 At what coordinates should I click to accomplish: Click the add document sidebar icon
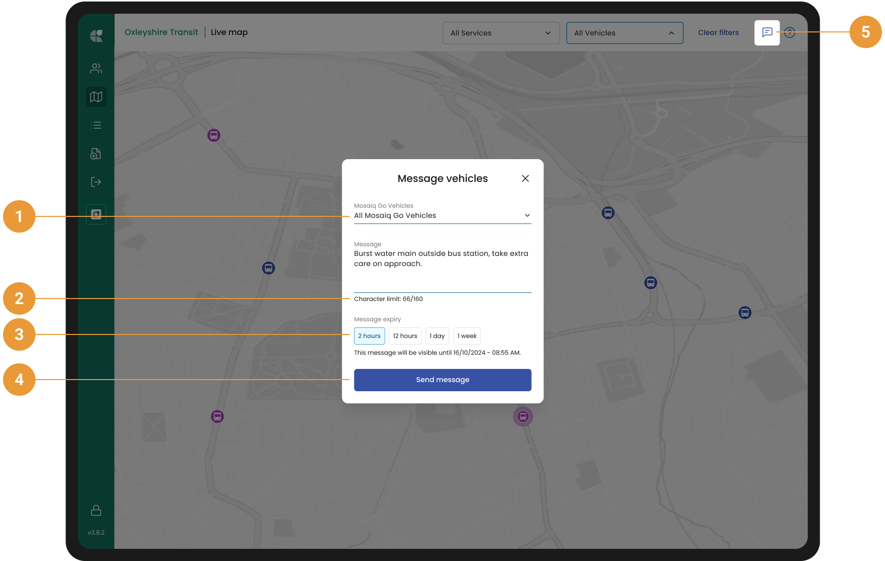[x=96, y=154]
